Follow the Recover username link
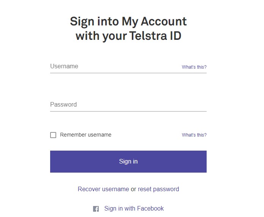264x217 pixels. click(103, 189)
